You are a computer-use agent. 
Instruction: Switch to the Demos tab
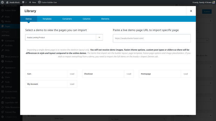coord(29,19)
